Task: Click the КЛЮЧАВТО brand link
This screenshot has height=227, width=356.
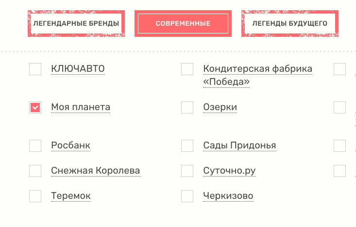Action: tap(78, 69)
